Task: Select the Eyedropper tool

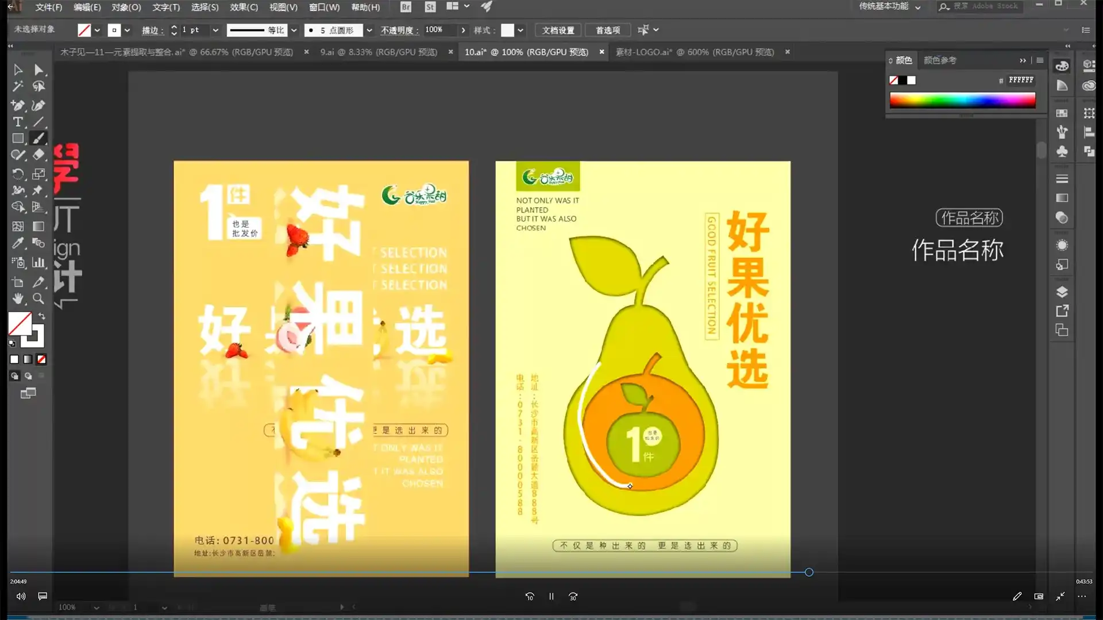Action: coord(18,243)
